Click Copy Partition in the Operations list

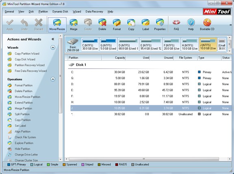[22, 120]
